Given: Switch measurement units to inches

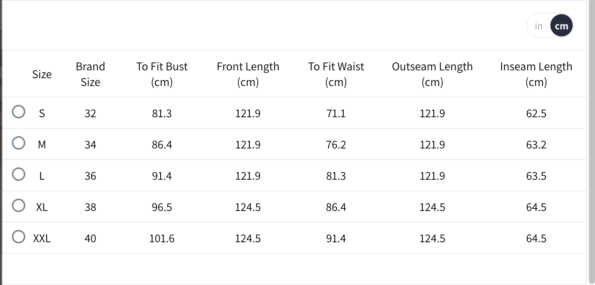Looking at the screenshot, I should pos(538,26).
